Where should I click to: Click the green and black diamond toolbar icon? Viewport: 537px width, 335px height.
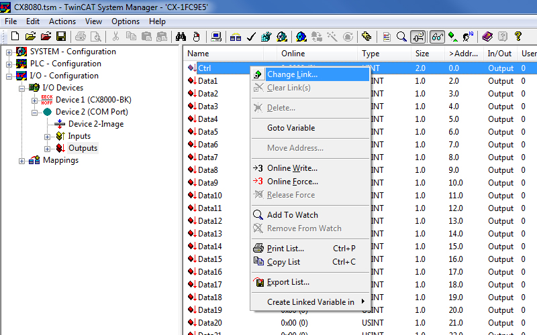[452, 36]
